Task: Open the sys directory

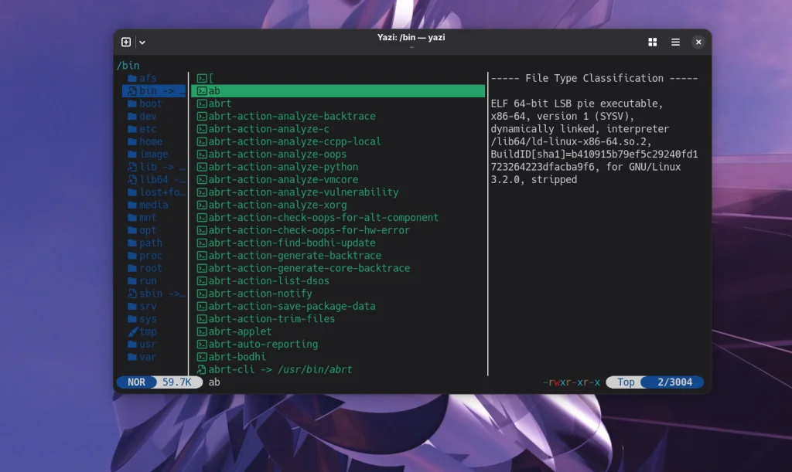Action: pyautogui.click(x=148, y=319)
